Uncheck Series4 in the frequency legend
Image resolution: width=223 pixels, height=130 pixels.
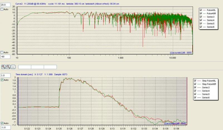pyautogui.click(x=201, y=20)
